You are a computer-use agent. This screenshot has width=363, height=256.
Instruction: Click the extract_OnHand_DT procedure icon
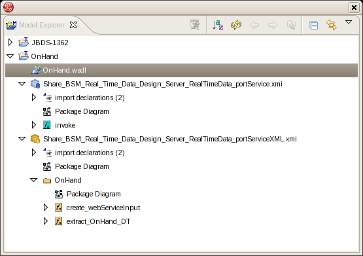coord(59,221)
